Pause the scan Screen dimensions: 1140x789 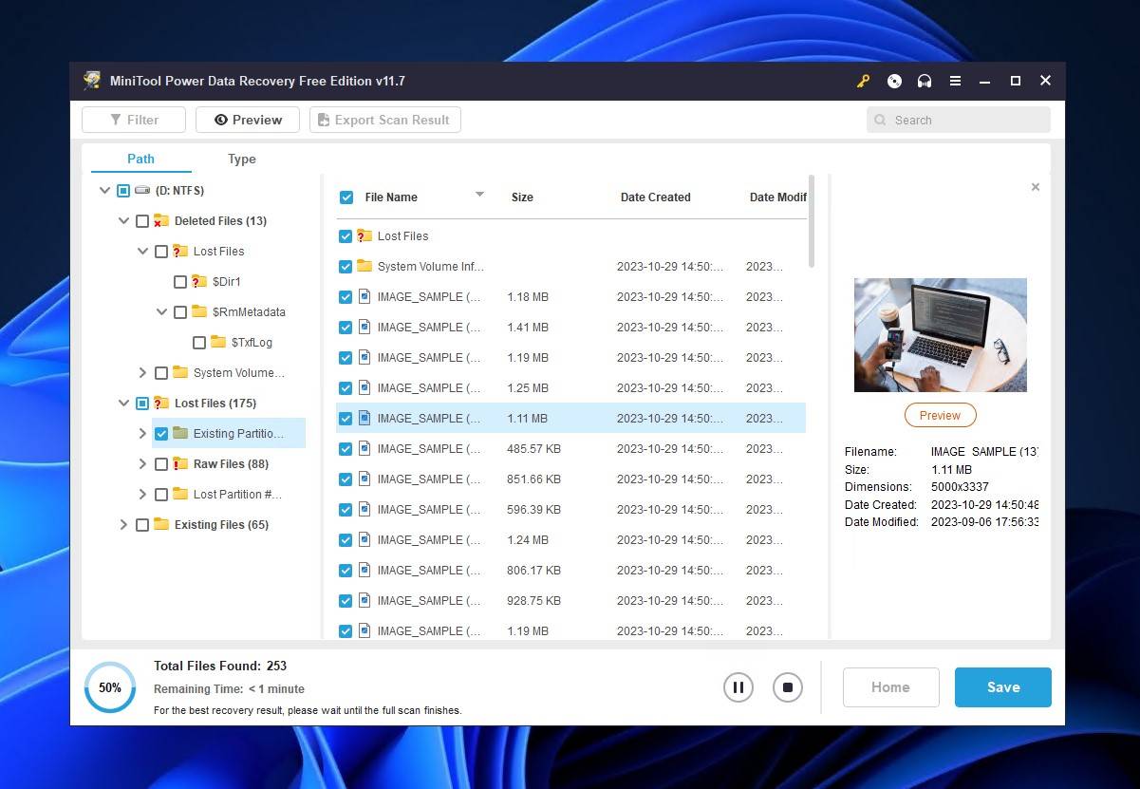(738, 687)
